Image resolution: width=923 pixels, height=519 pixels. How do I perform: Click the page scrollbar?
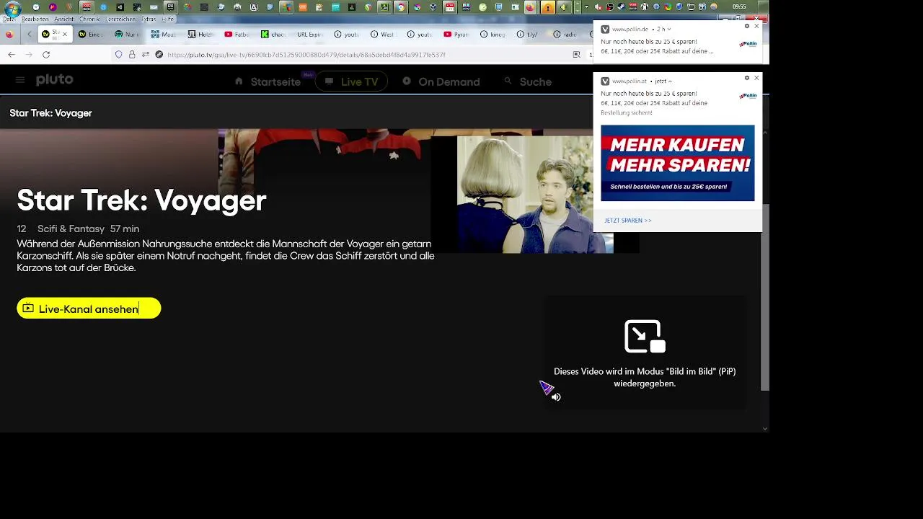[765, 297]
